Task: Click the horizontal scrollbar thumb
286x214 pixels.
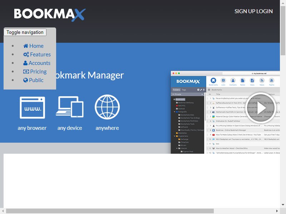Action: click(110, 211)
